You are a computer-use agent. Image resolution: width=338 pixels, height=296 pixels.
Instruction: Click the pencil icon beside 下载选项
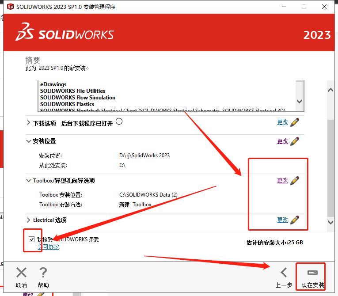pyautogui.click(x=295, y=122)
